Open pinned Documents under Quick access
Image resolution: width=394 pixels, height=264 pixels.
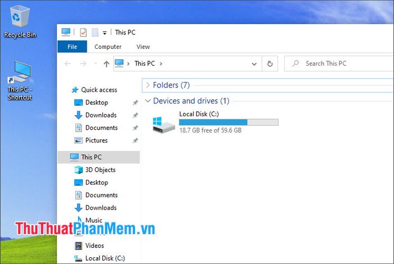101,128
